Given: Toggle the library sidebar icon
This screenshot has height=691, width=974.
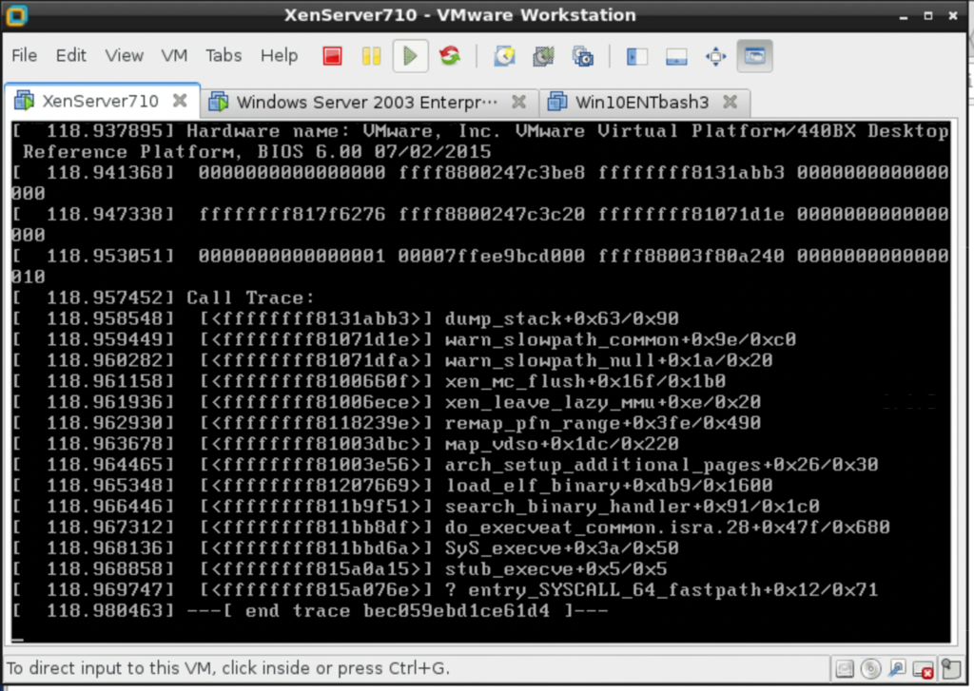Looking at the screenshot, I should click(x=636, y=56).
